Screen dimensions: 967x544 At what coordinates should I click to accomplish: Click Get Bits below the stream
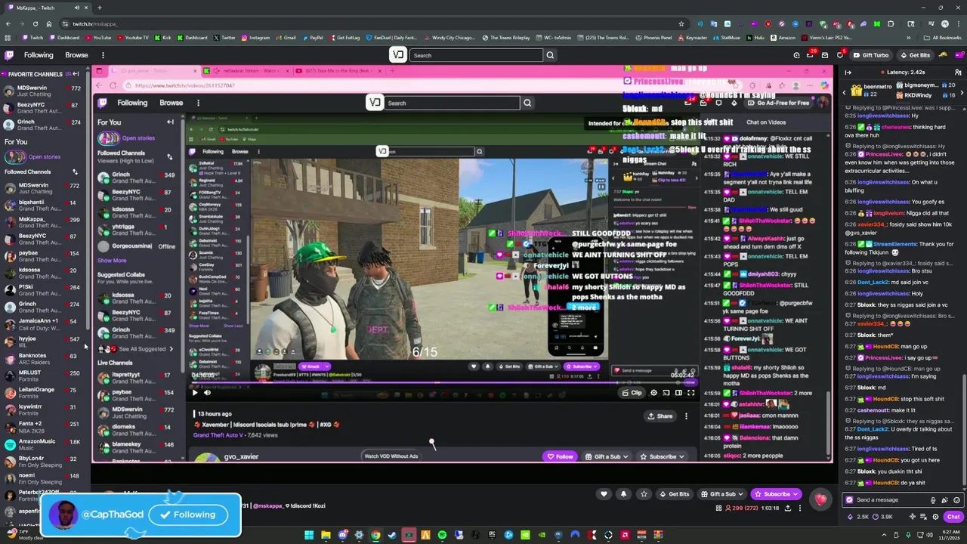click(x=674, y=494)
